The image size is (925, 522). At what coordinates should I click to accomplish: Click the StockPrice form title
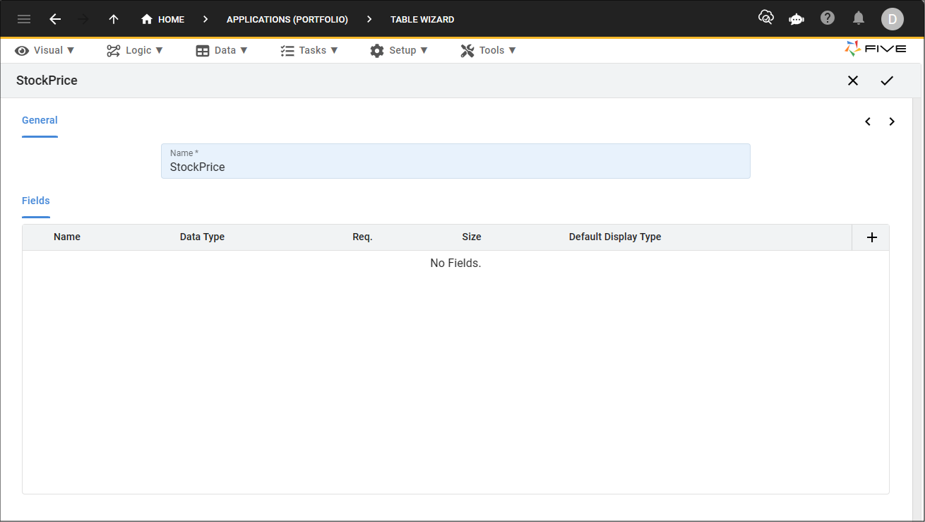point(47,81)
